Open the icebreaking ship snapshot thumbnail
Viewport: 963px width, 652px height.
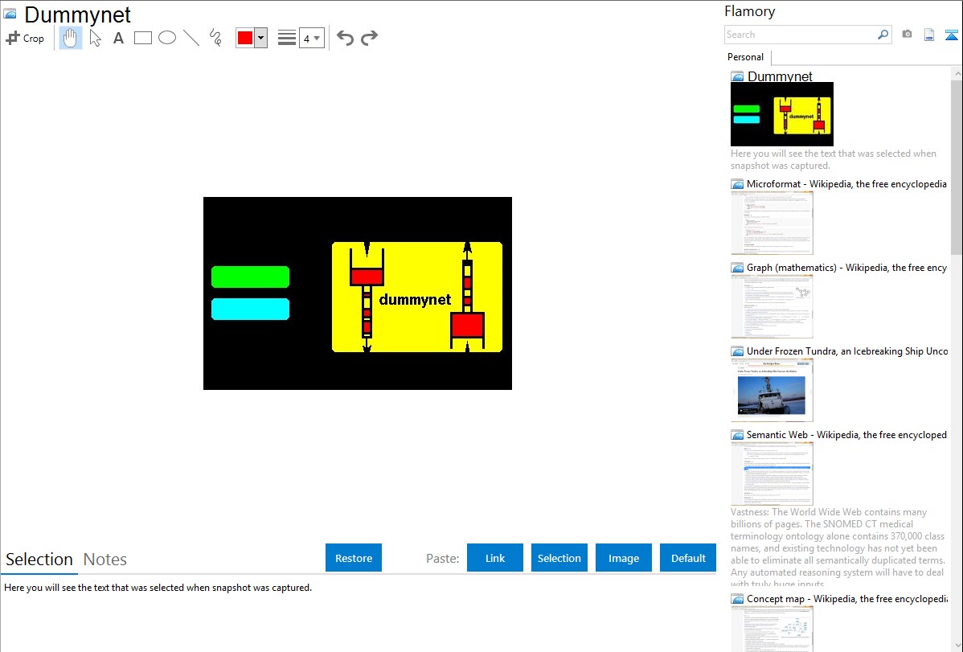point(772,390)
